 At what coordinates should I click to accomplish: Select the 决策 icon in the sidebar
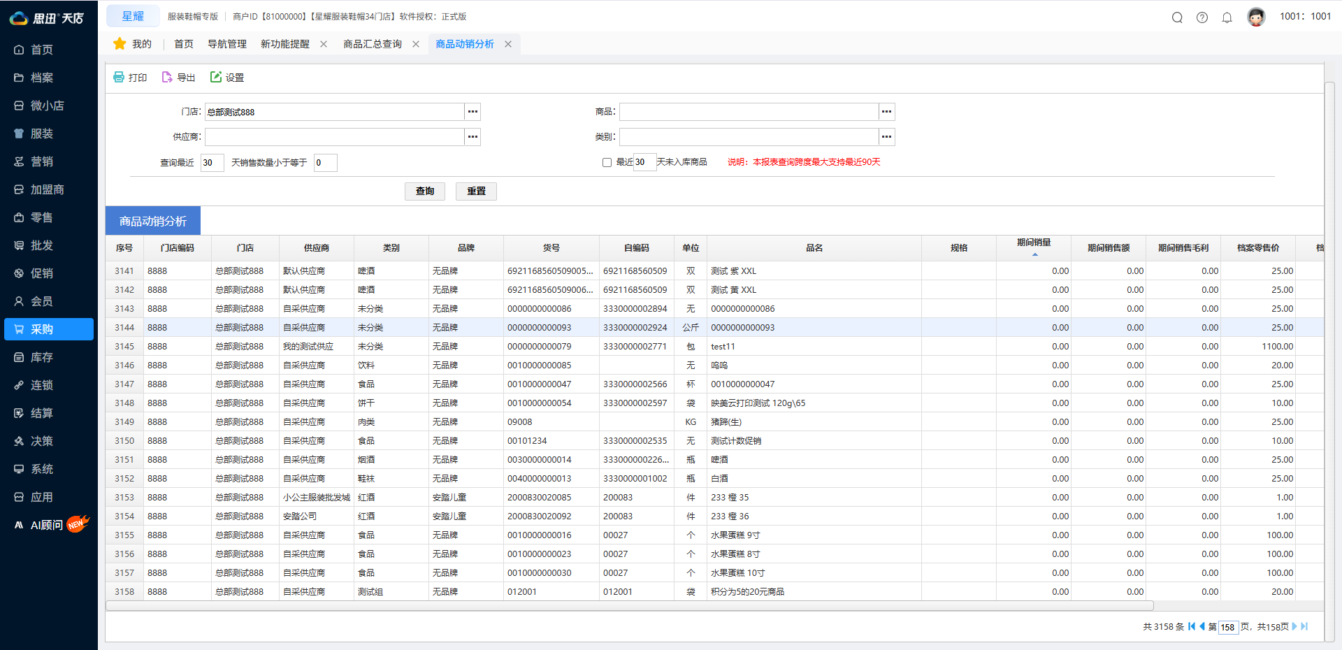tap(19, 441)
